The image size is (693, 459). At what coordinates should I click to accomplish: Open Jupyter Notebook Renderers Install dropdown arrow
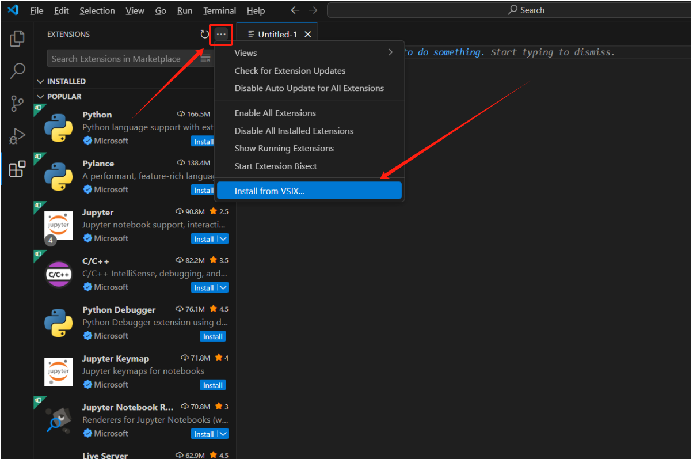click(x=224, y=434)
